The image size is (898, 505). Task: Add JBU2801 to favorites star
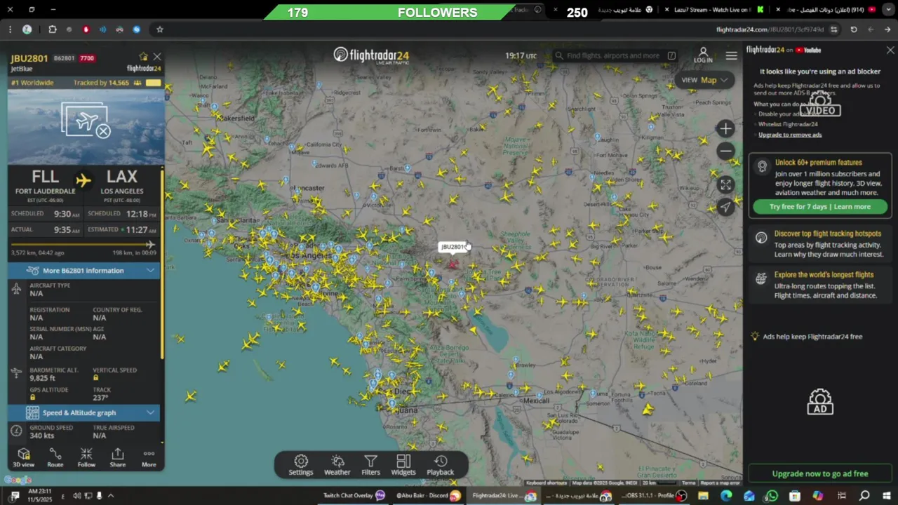144,57
